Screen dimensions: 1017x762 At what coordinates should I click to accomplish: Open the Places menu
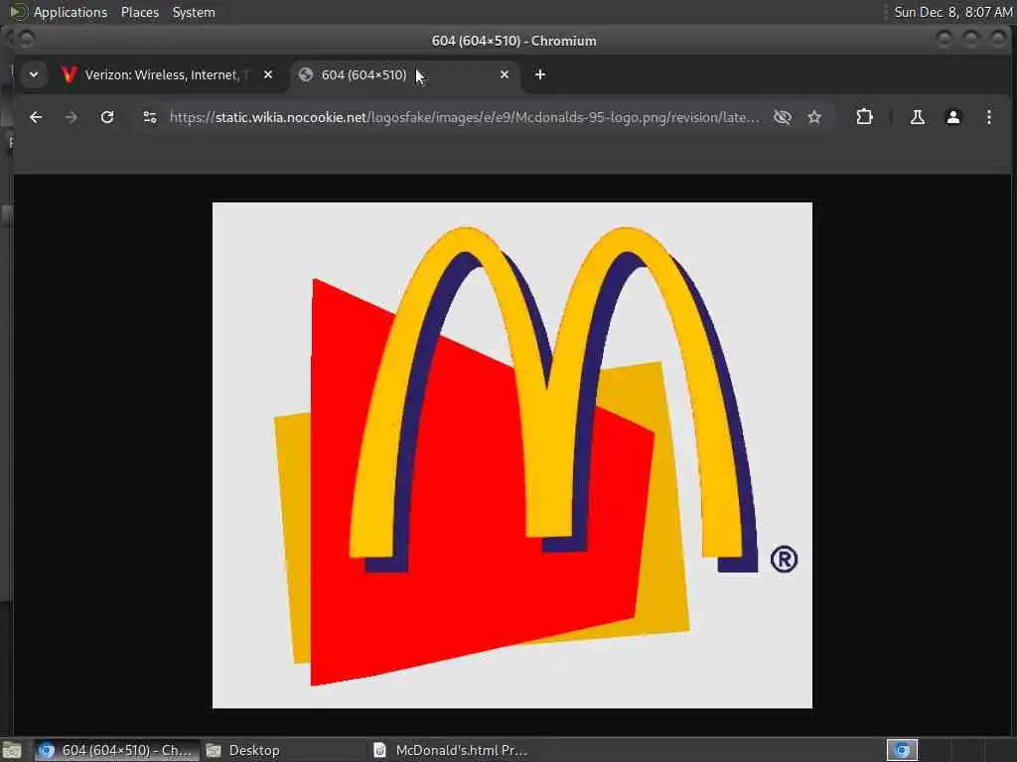[x=140, y=12]
